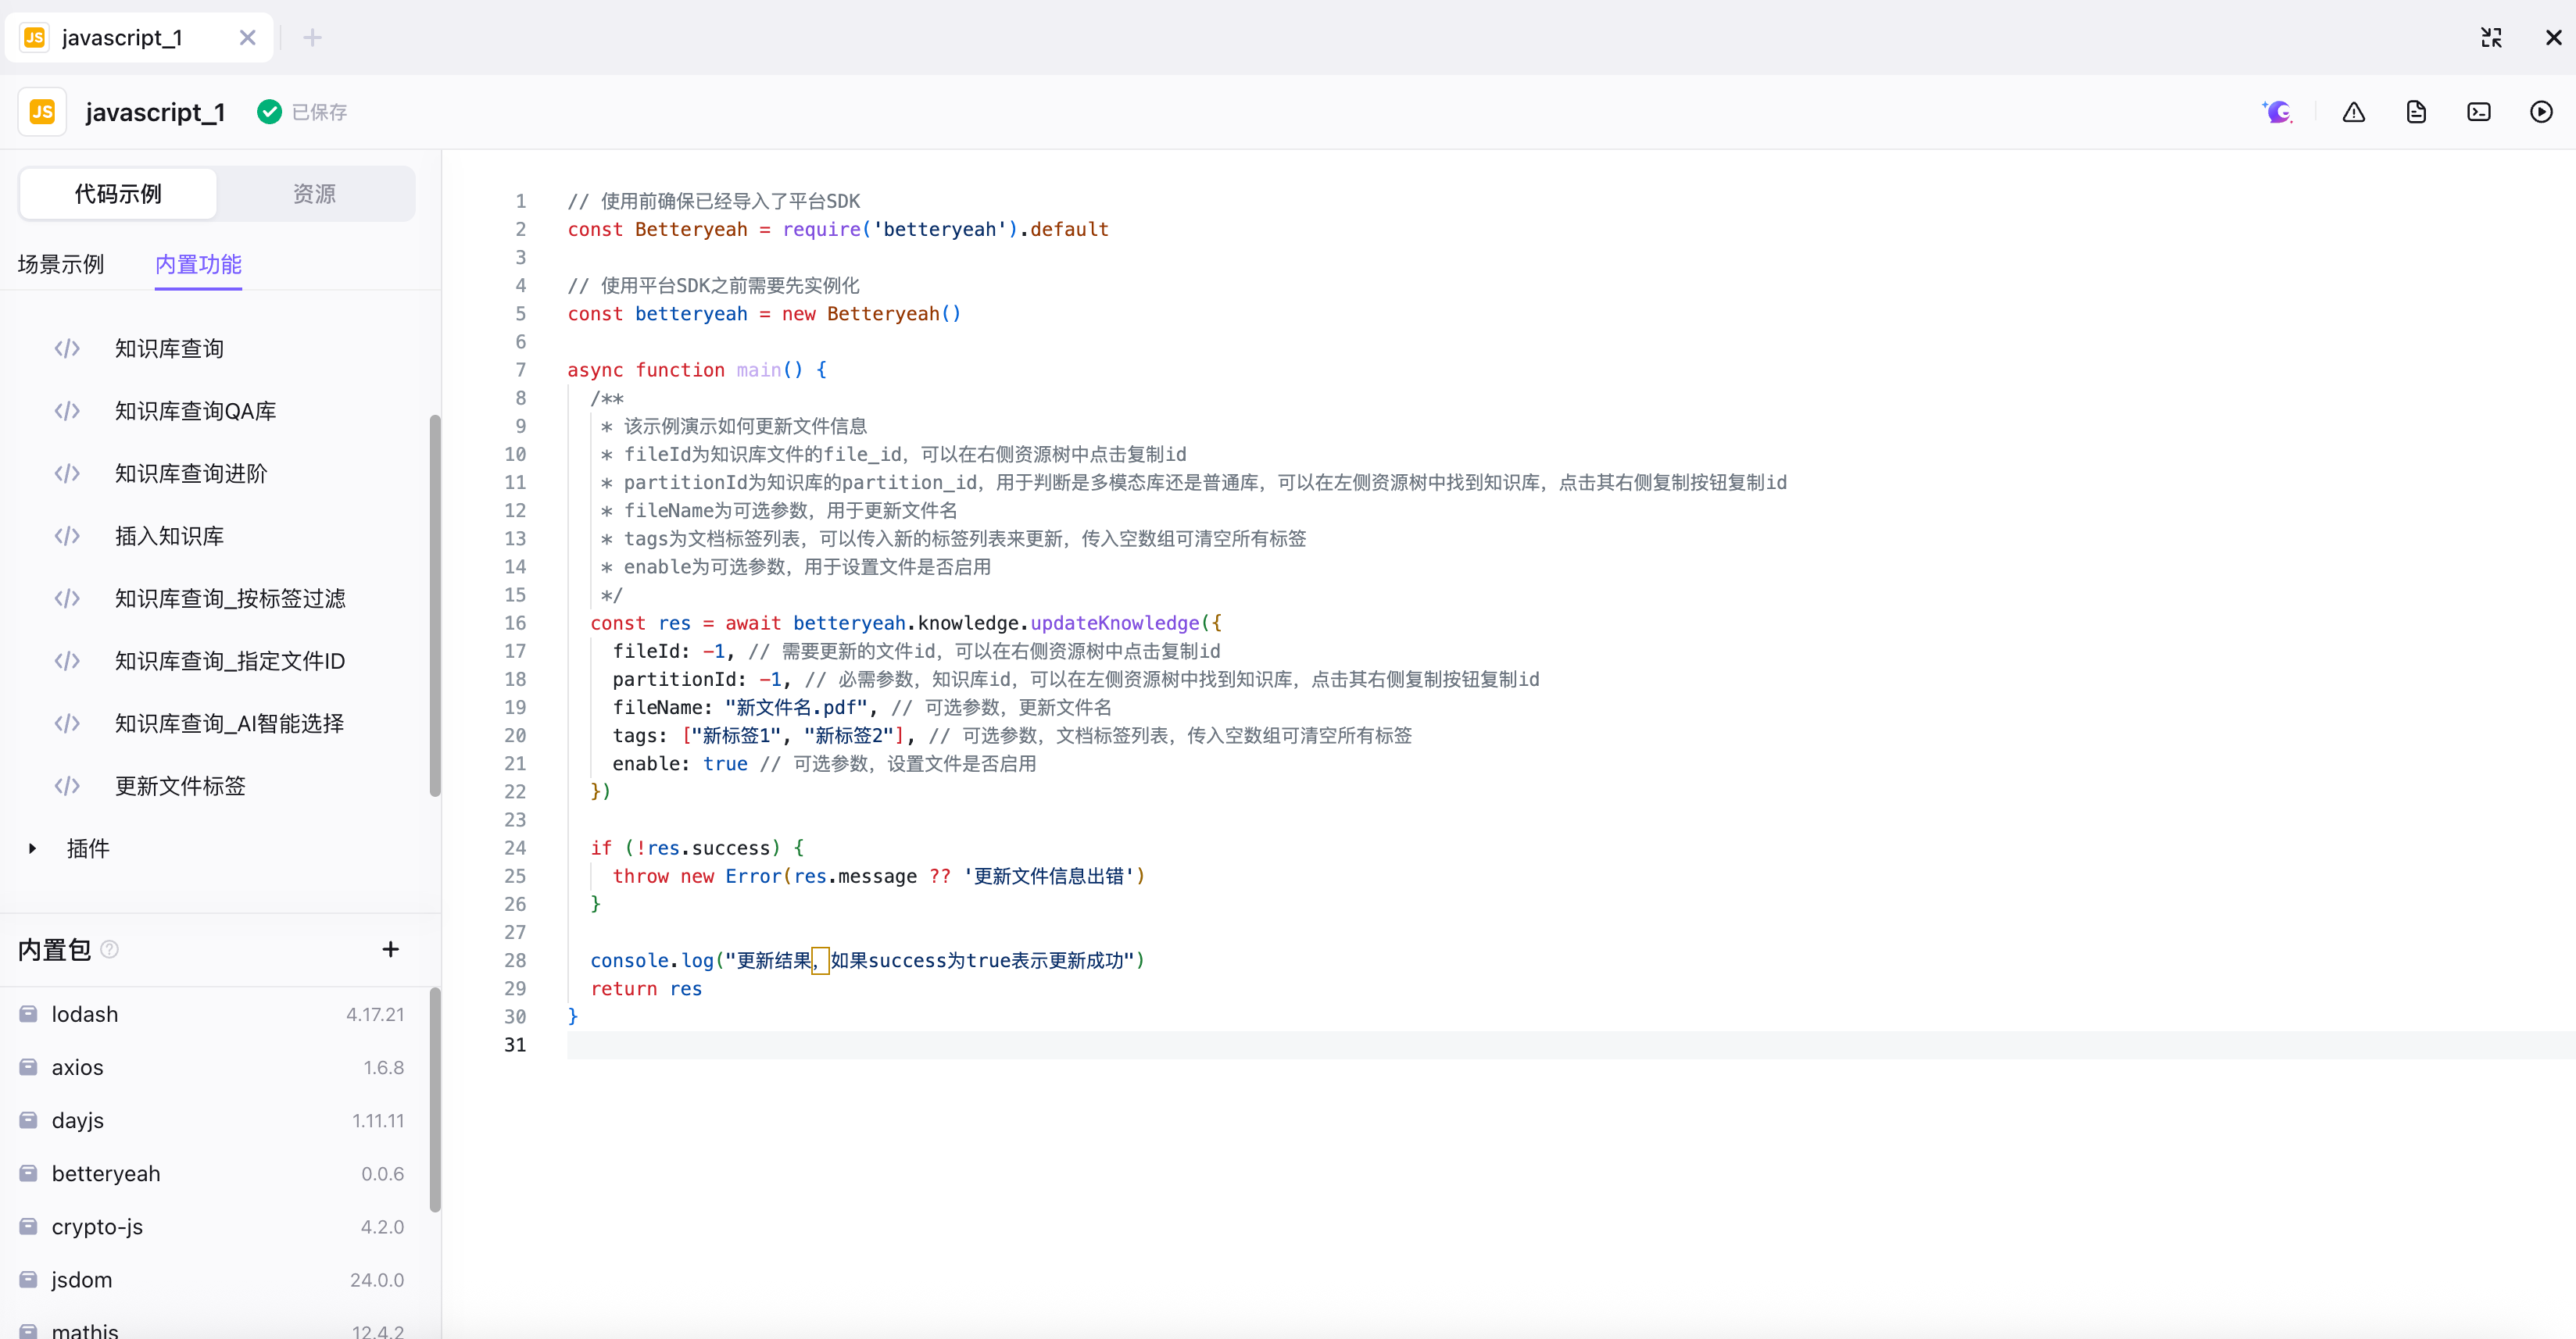Run the script with play button
The width and height of the screenshot is (2576, 1339).
point(2541,112)
